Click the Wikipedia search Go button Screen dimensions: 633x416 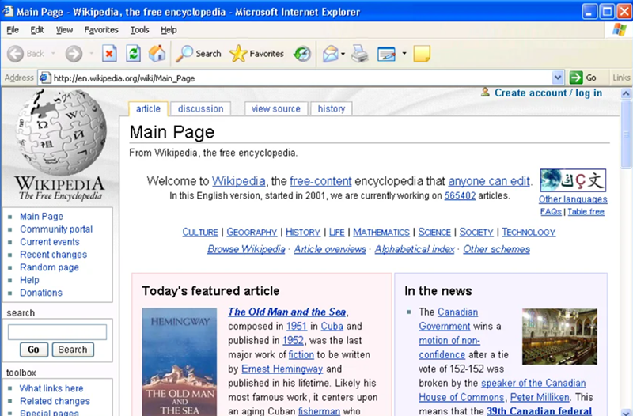click(x=33, y=350)
